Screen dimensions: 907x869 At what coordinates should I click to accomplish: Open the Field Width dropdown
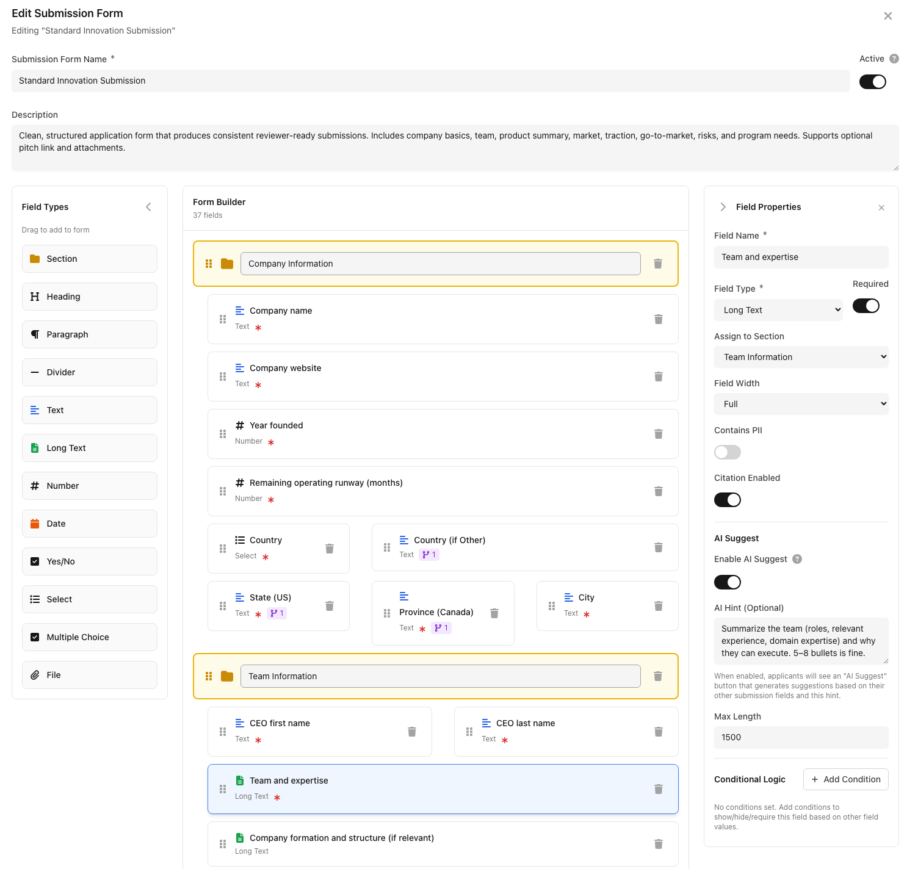[x=801, y=403]
